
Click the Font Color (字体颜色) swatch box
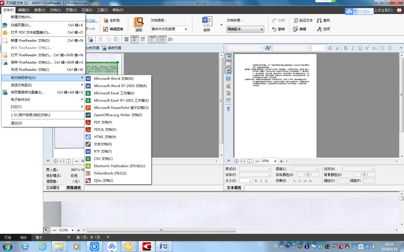(308, 174)
